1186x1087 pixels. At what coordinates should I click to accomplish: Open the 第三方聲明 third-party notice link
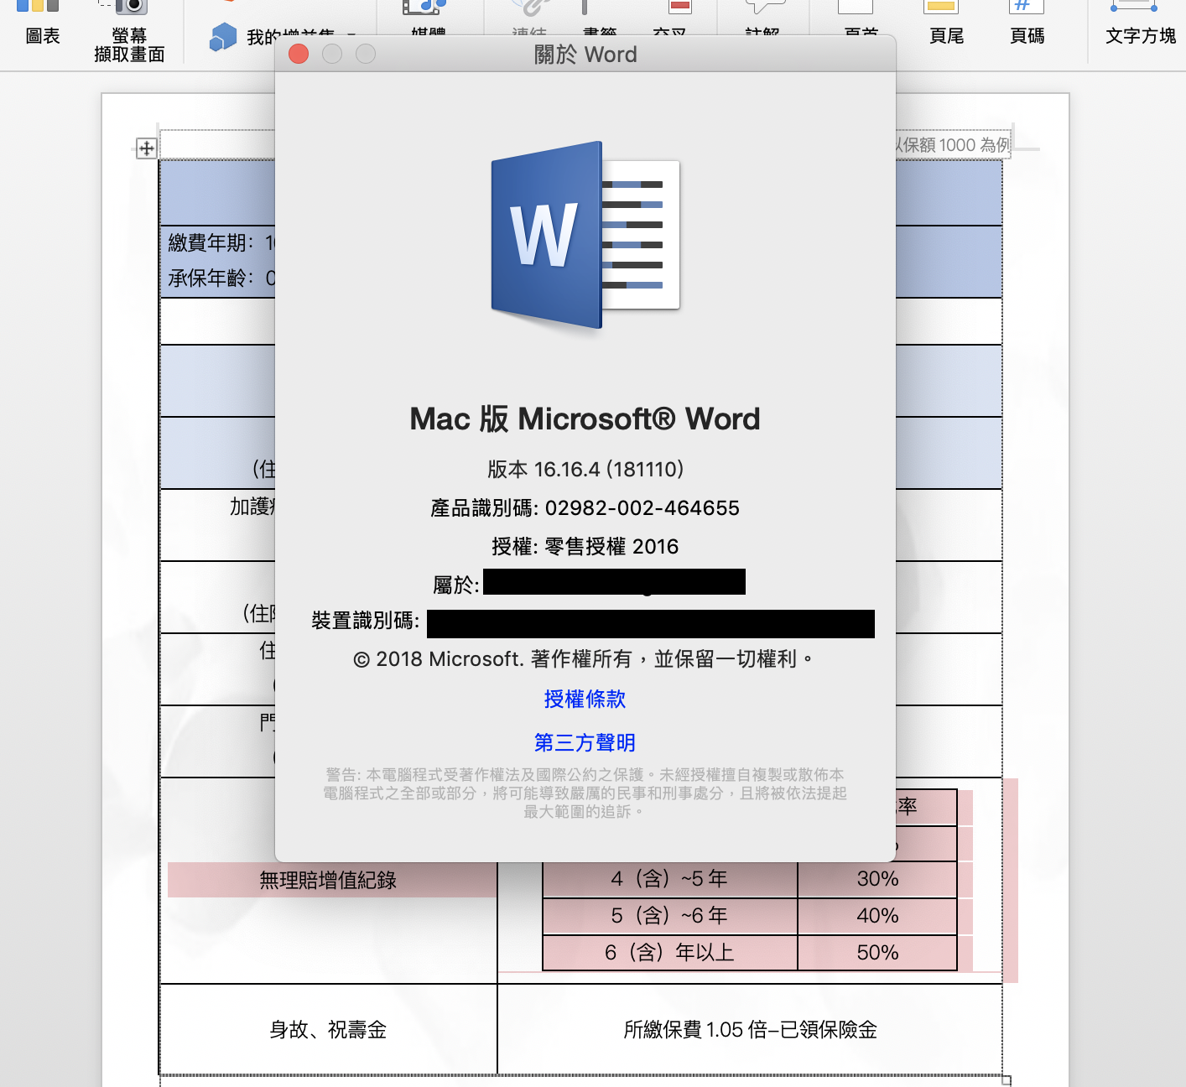pos(585,743)
